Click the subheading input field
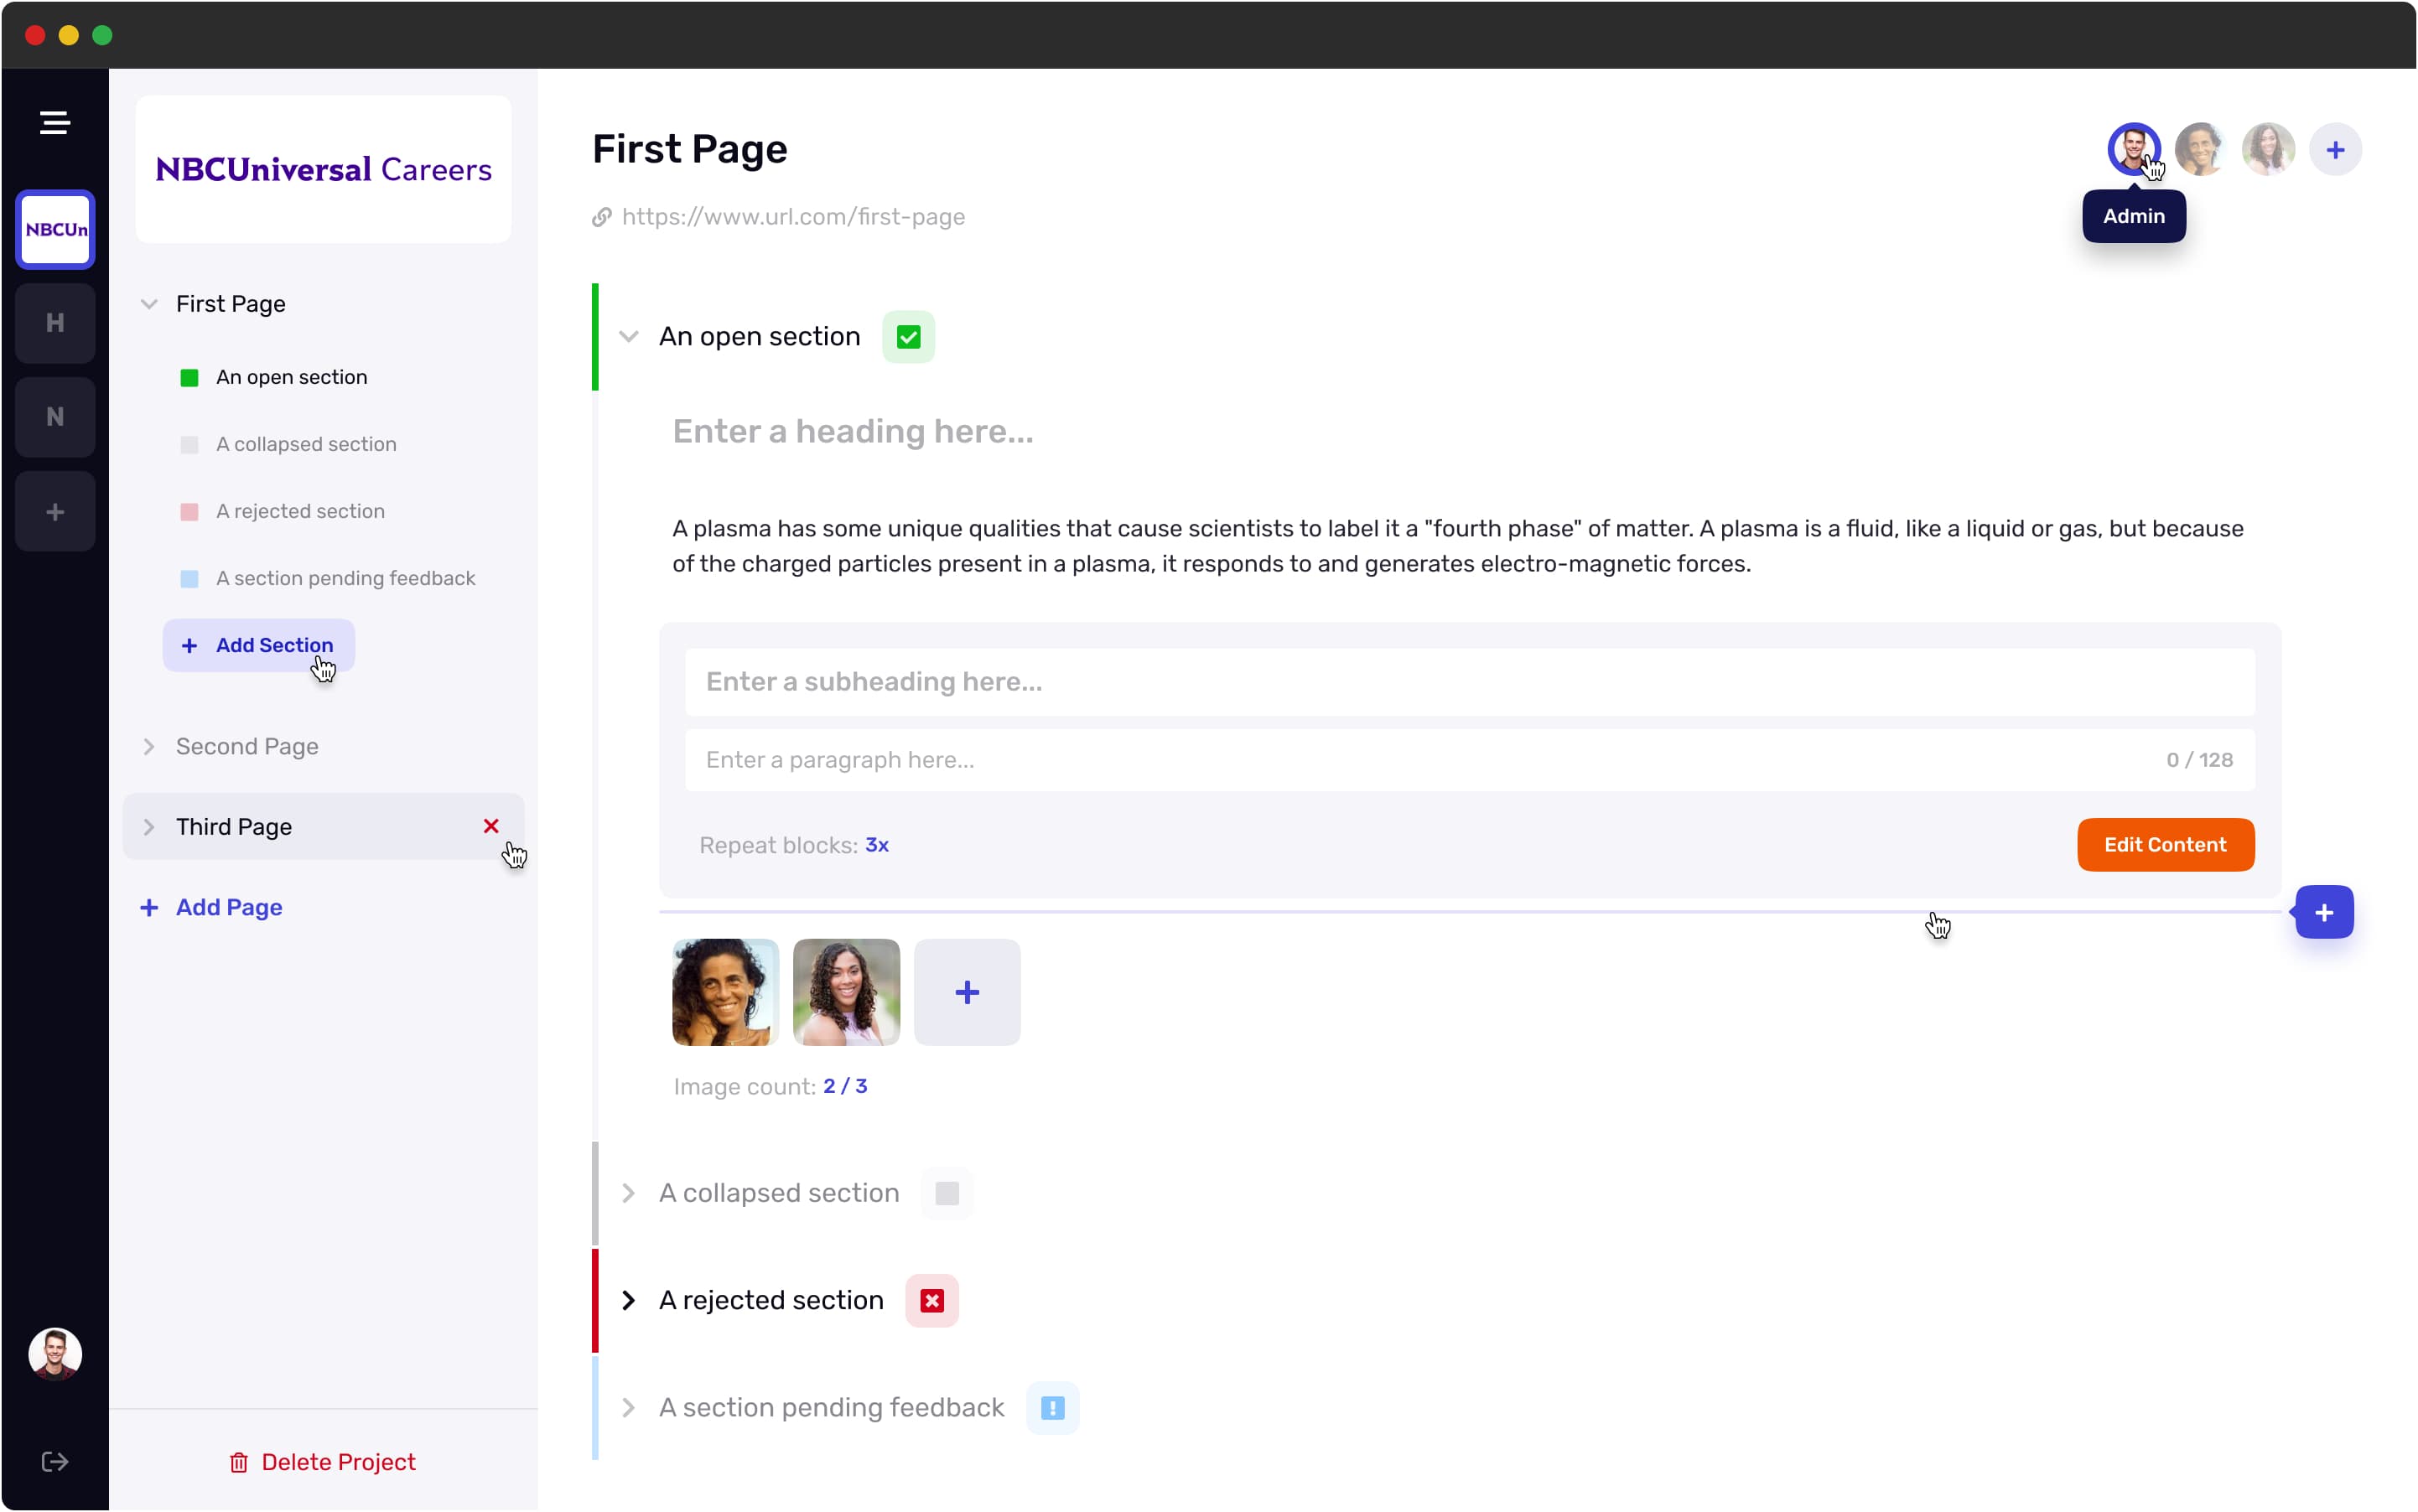The height and width of the screenshot is (1512, 2418). [x=1469, y=682]
